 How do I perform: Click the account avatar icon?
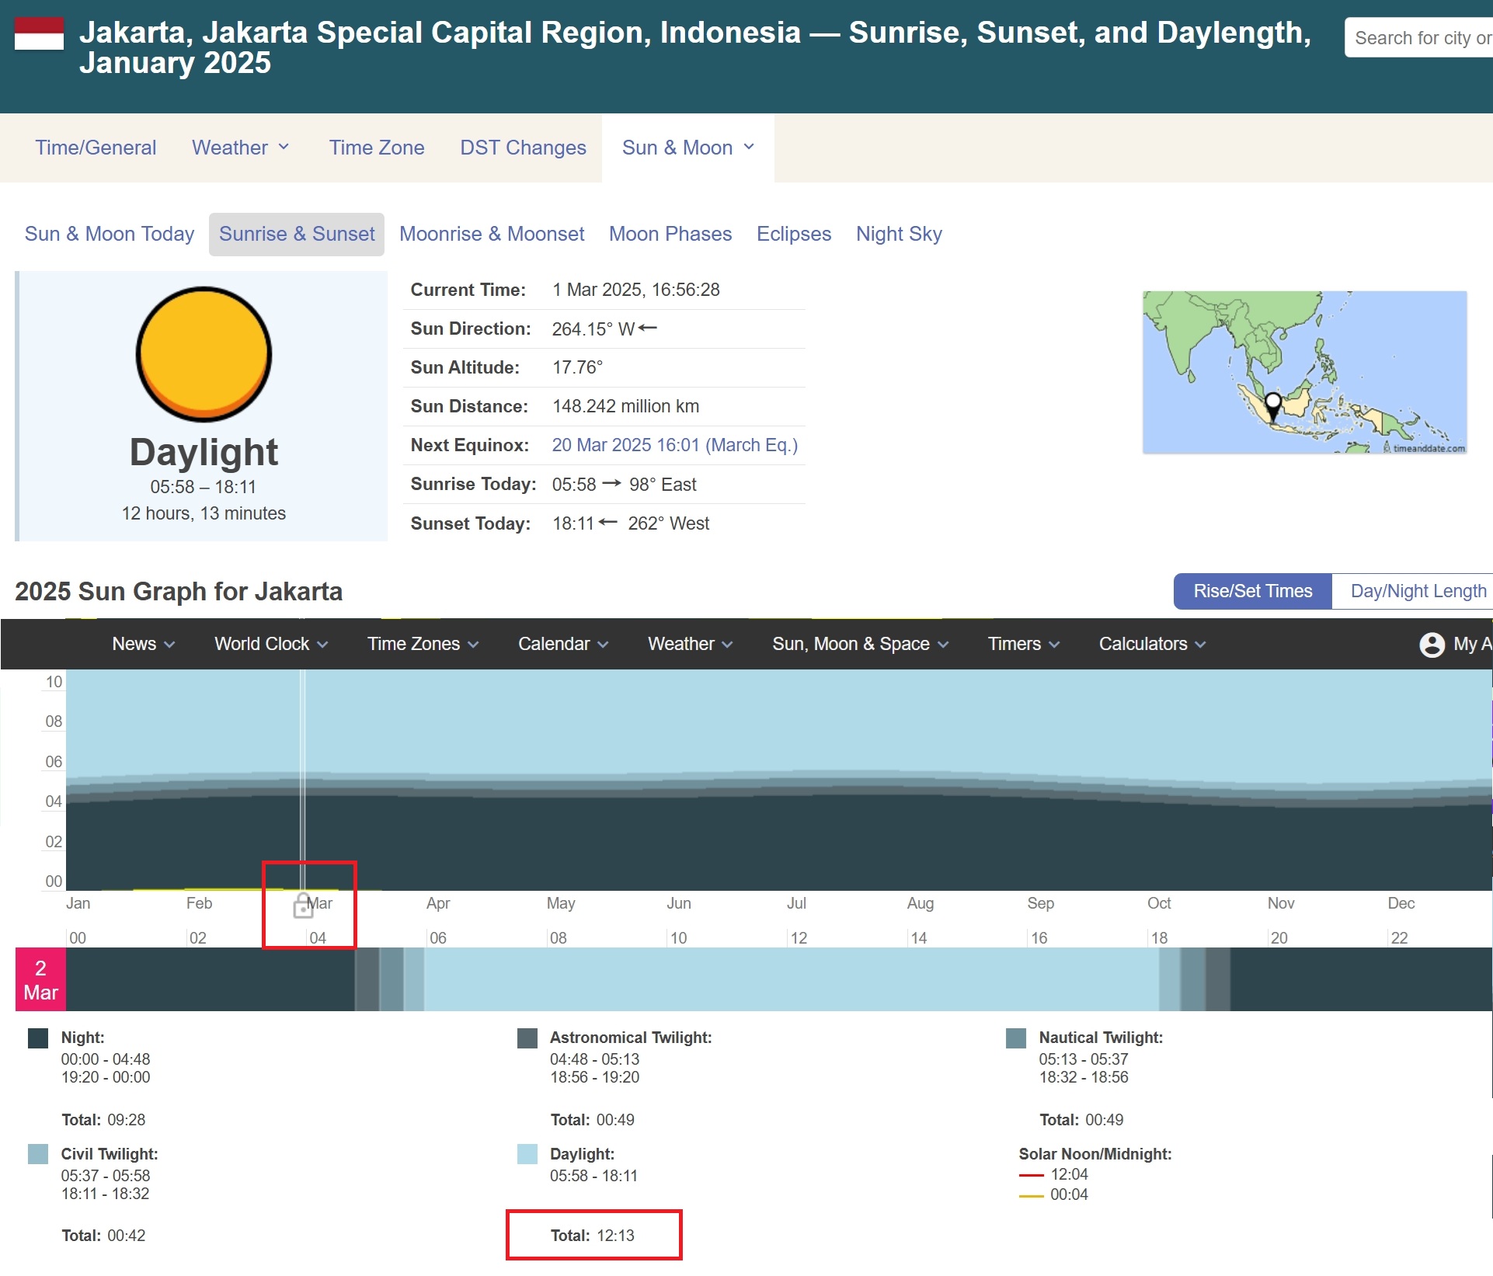tap(1432, 645)
